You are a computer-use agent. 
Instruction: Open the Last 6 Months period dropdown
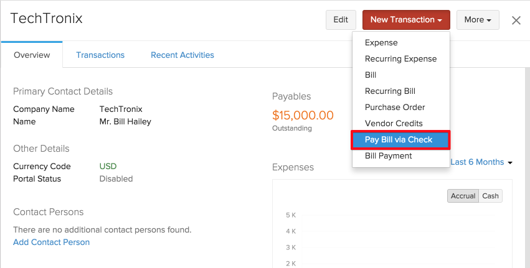(481, 162)
